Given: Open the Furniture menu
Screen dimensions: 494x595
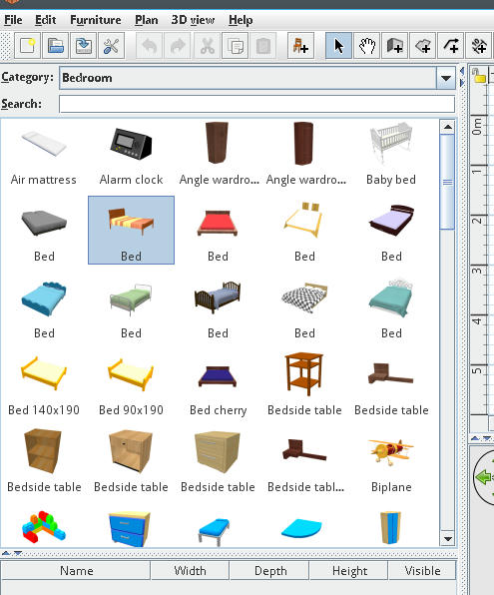Looking at the screenshot, I should (96, 20).
